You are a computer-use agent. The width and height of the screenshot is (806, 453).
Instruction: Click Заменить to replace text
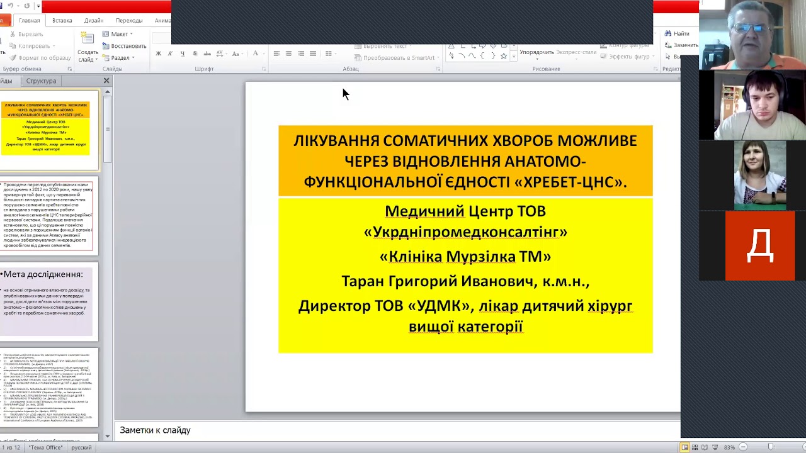click(x=681, y=45)
